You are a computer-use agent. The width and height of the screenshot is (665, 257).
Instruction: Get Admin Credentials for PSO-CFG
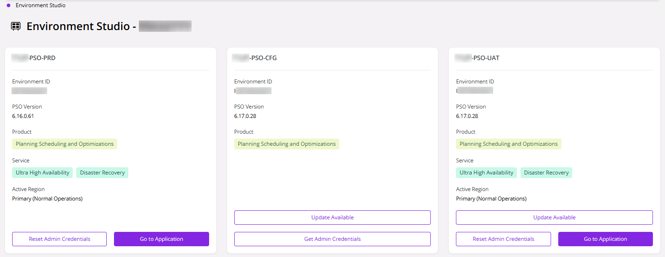coord(332,239)
